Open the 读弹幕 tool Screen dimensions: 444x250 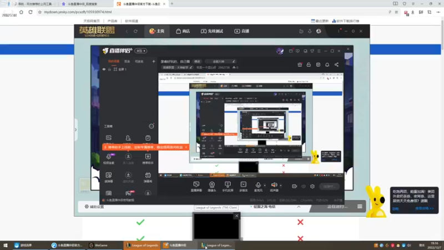[109, 177]
